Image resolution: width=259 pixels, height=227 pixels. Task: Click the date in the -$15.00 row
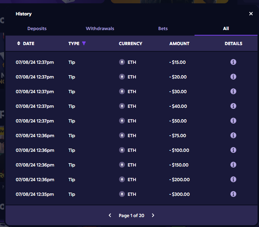coord(35,62)
